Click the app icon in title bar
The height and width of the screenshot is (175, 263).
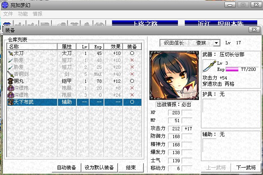coord(5,5)
